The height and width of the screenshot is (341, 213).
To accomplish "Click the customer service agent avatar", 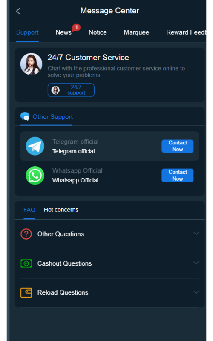I will pyautogui.click(x=31, y=64).
